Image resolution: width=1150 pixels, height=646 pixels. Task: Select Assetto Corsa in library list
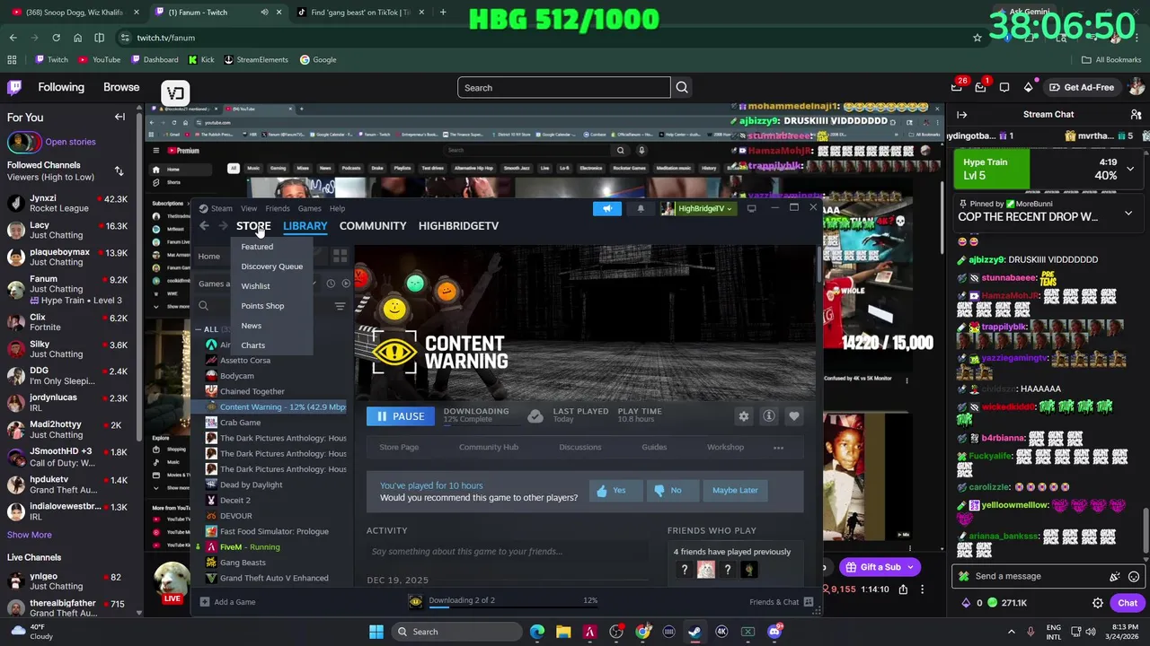pos(244,361)
